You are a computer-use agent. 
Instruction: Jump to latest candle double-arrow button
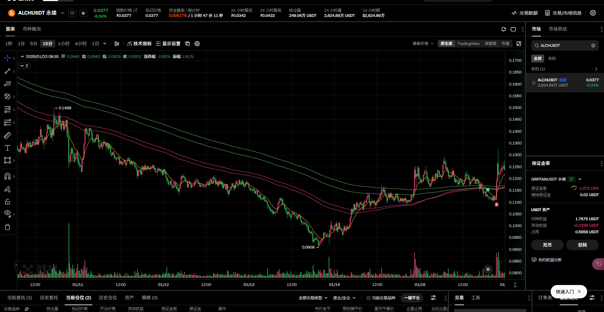click(488, 269)
